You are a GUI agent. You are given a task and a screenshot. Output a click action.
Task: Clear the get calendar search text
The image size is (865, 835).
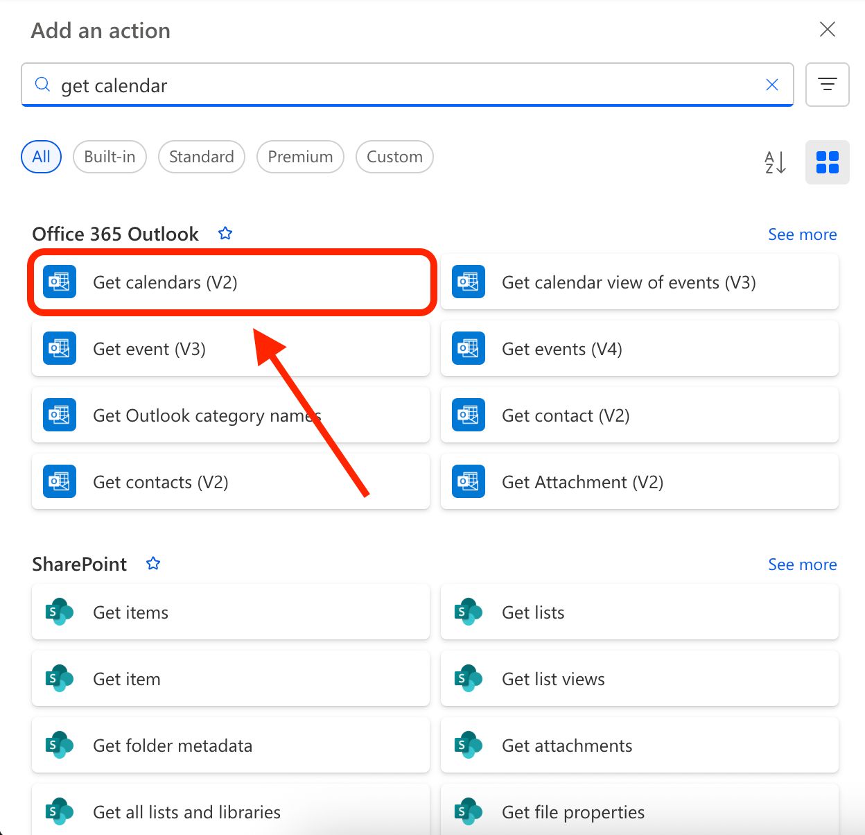772,85
